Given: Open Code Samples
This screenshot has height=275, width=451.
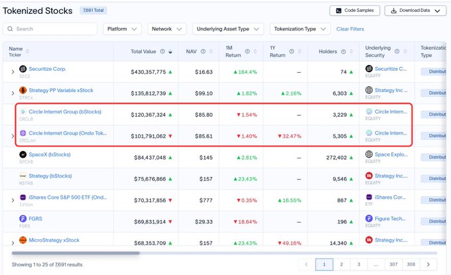Looking at the screenshot, I should coord(355,11).
